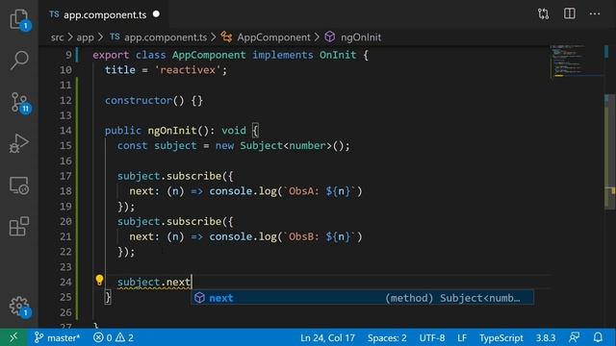The image size is (616, 346).
Task: Open the Extensions view
Action: point(19,227)
